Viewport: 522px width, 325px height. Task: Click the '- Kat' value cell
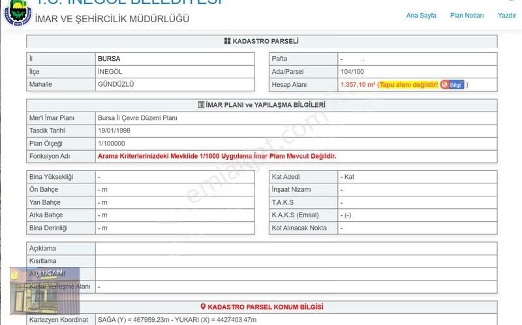[x=418, y=177]
